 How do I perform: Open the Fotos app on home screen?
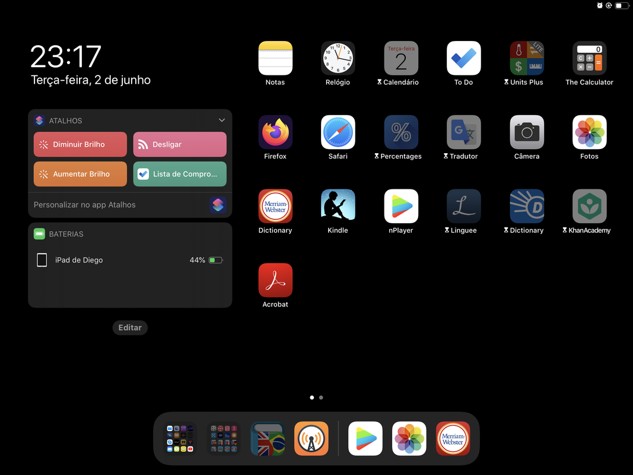(590, 132)
